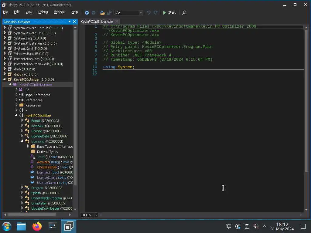This screenshot has height=233, width=311.
Task: Select the LicenseName string field
Action: [55, 182]
